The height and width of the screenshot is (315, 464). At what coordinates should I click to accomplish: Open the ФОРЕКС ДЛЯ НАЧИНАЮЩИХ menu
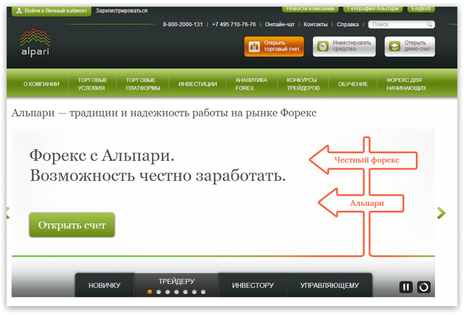pos(406,84)
